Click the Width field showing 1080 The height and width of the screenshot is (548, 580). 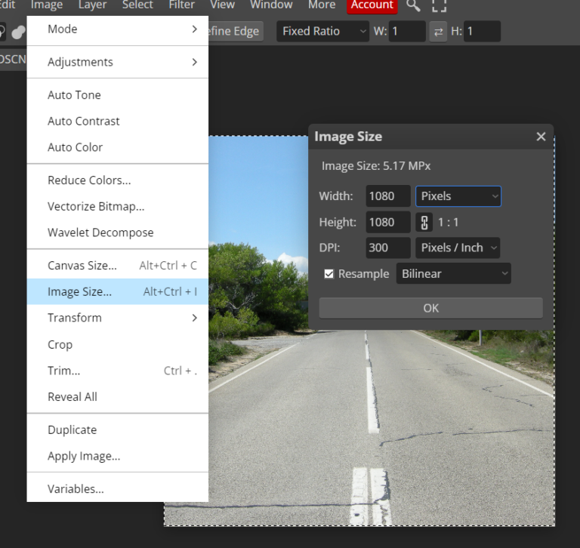388,196
